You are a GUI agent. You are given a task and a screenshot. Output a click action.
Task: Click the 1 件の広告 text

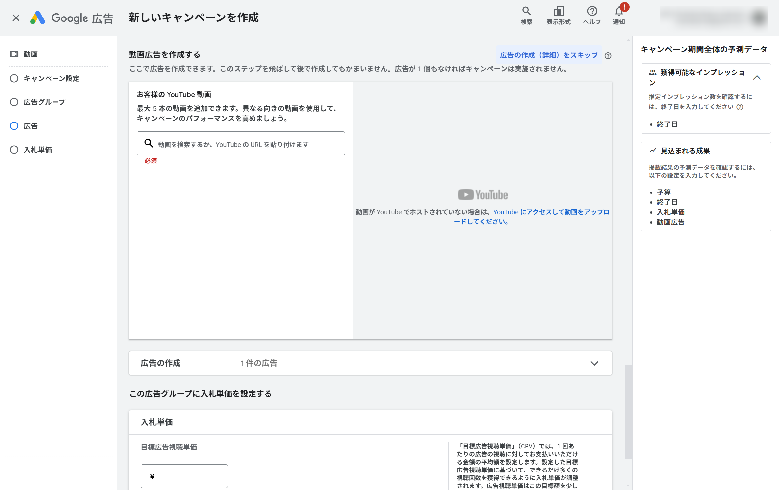click(x=259, y=363)
